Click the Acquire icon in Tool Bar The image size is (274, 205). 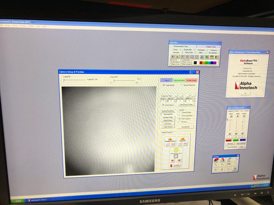(x=216, y=161)
